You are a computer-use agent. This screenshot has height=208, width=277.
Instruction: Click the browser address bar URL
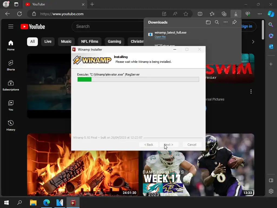click(x=62, y=14)
